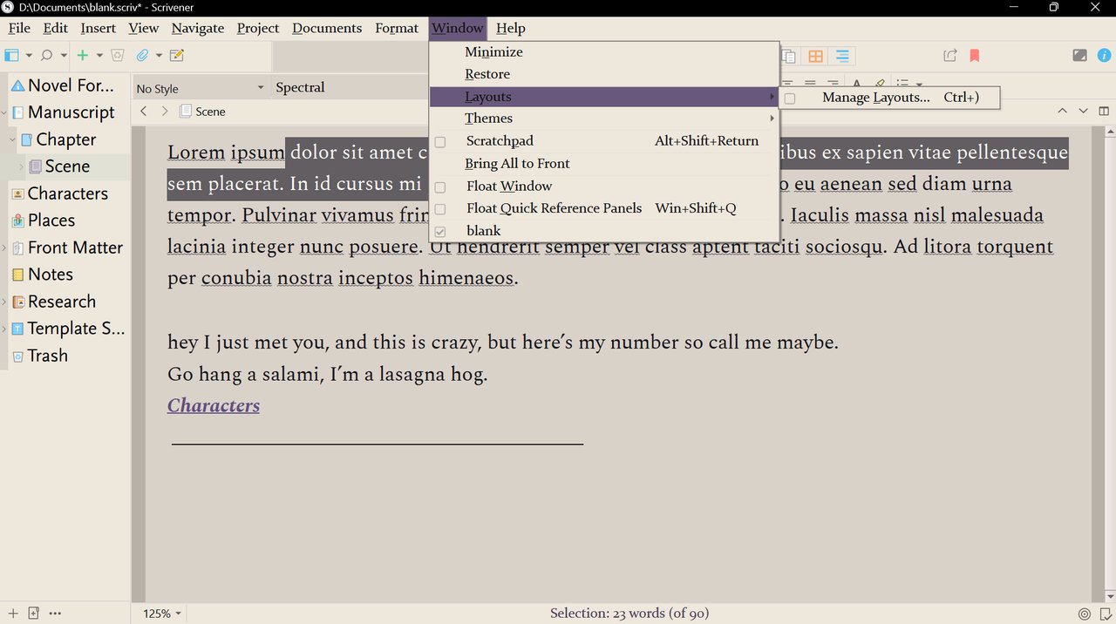
Task: Open the No Style paragraph style dropdown
Action: tap(200, 88)
